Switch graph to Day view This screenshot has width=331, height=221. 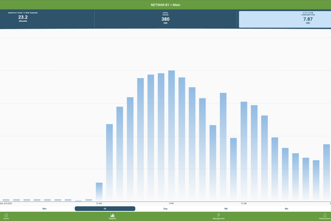click(x=165, y=208)
